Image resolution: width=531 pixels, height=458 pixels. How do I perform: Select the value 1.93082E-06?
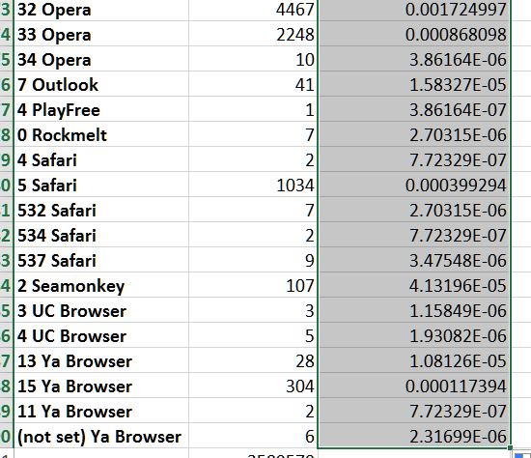414,334
